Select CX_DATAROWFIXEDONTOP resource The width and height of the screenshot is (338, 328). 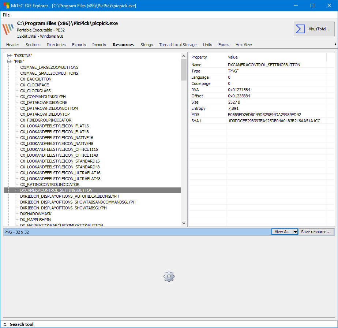click(x=45, y=114)
